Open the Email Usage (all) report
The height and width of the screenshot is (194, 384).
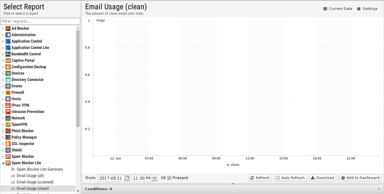tap(30, 176)
